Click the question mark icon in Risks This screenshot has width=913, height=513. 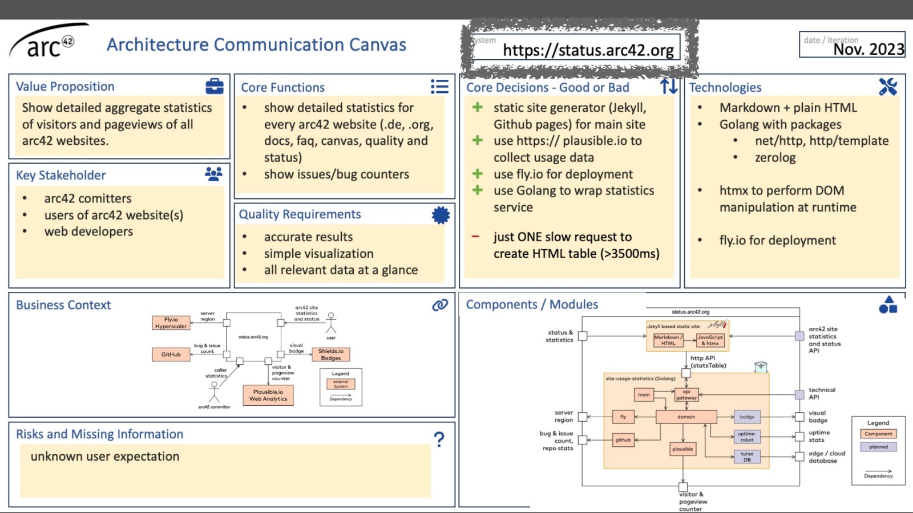439,439
